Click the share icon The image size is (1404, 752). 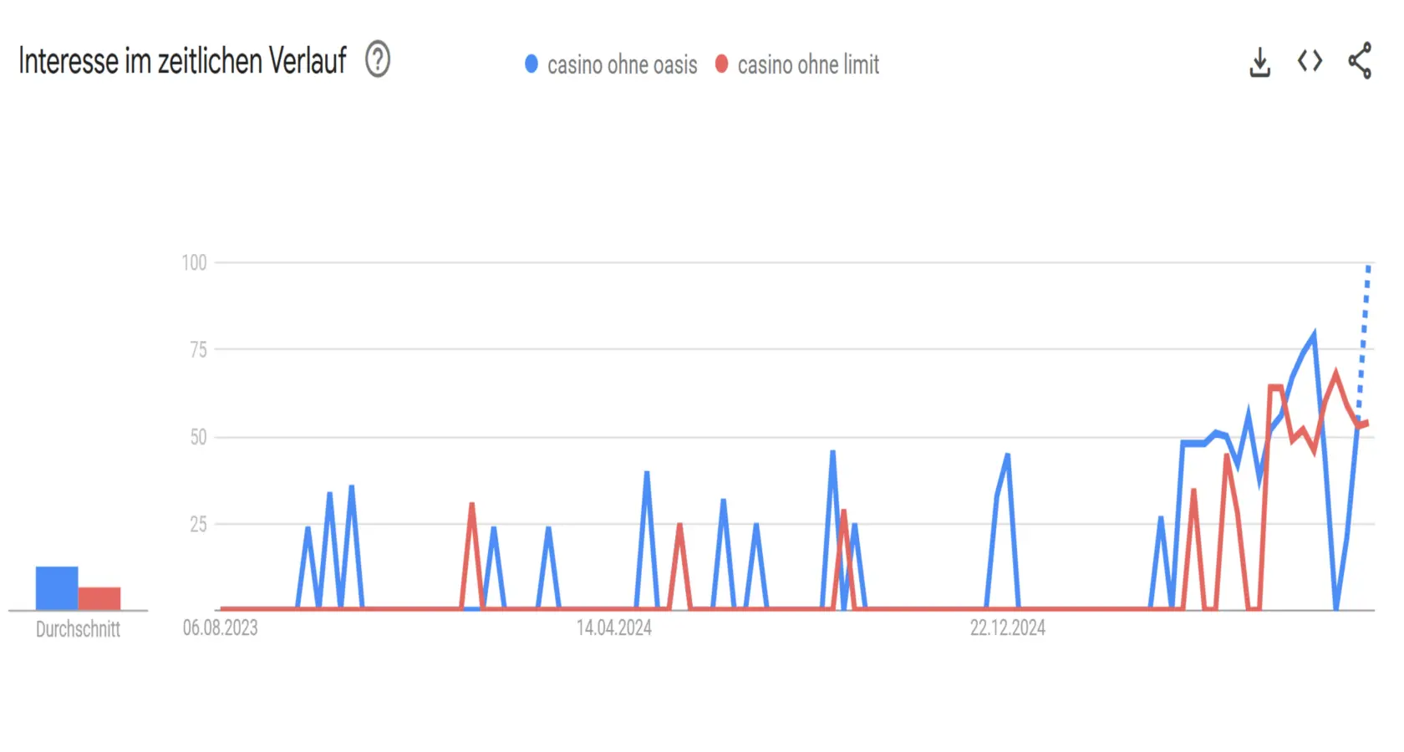pos(1360,61)
